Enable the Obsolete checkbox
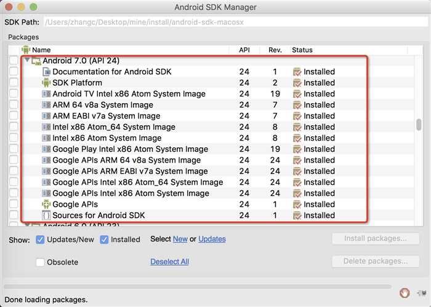 pyautogui.click(x=40, y=262)
